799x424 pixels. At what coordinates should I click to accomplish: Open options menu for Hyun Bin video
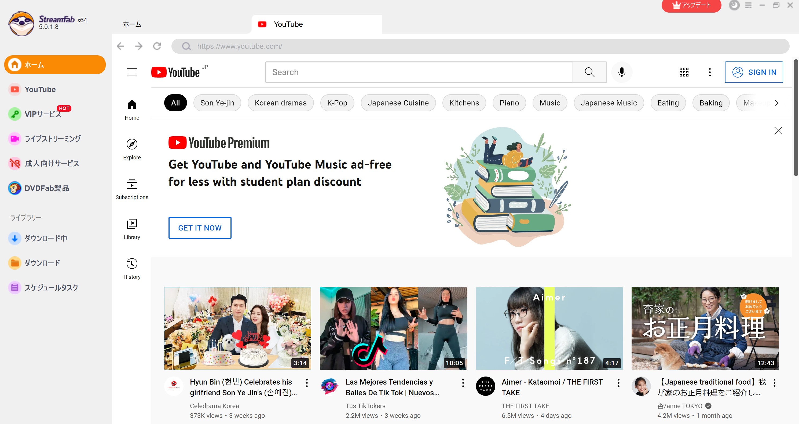pyautogui.click(x=307, y=383)
